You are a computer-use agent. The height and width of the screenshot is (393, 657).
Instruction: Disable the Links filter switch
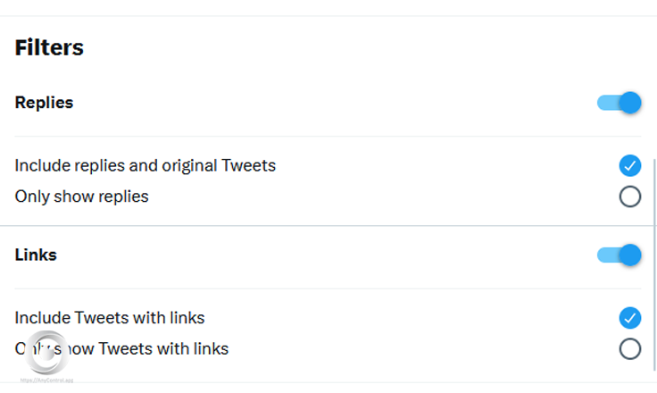point(620,255)
